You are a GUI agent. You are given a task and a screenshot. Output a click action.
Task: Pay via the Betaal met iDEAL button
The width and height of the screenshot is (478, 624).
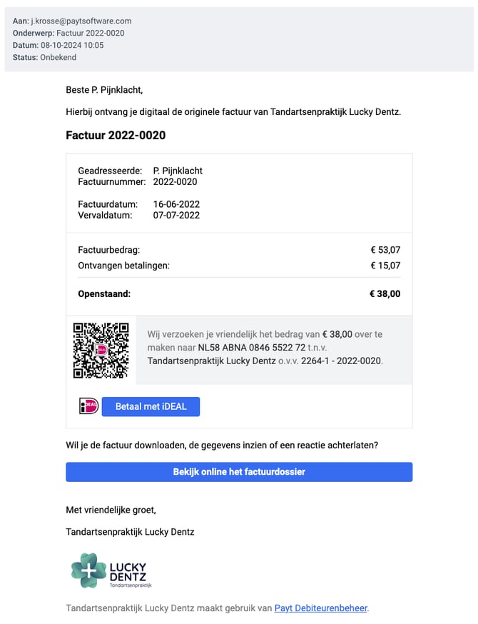(151, 407)
